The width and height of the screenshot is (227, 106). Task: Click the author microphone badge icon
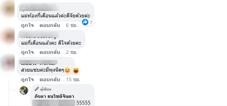(x=37, y=89)
